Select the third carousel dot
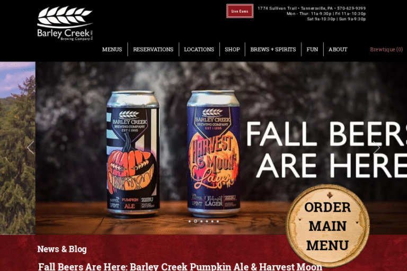 [201, 221]
